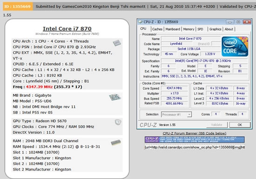Click the Technology 45 nm field
Viewport: 256px width, 179px height.
tap(169, 54)
